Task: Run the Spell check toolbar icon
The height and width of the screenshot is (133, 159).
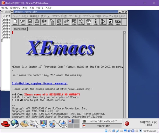Action: click(74, 22)
